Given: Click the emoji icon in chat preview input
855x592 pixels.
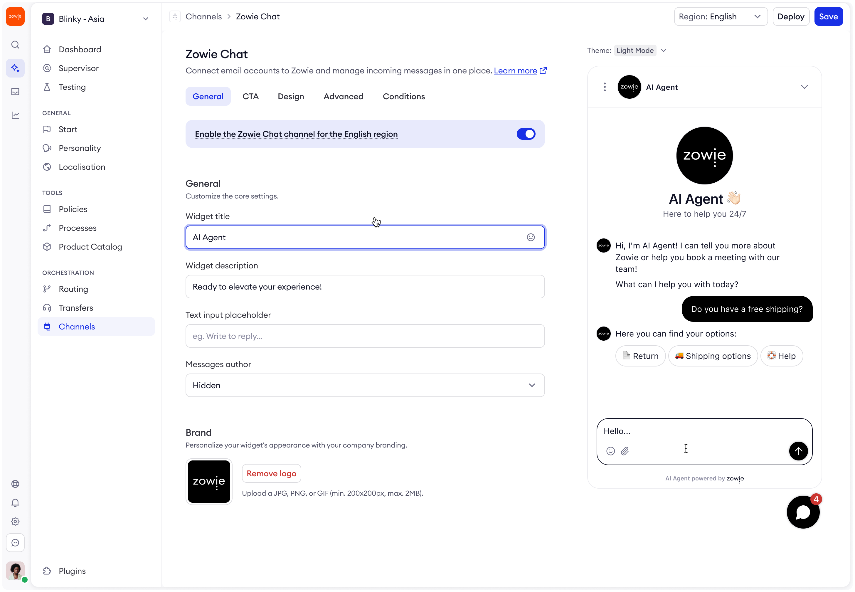Looking at the screenshot, I should [611, 451].
